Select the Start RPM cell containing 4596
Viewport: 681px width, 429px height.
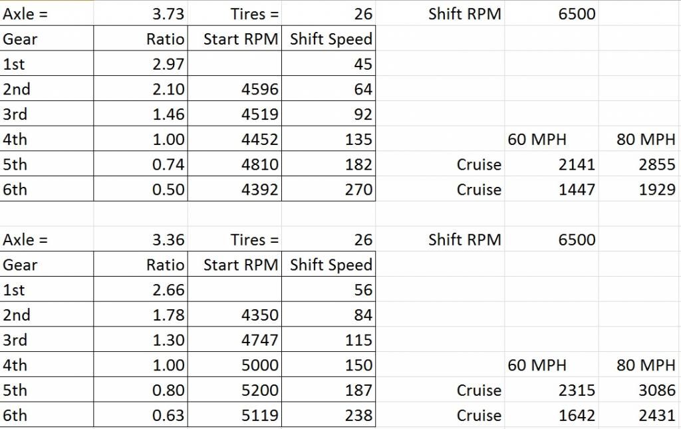(261, 90)
